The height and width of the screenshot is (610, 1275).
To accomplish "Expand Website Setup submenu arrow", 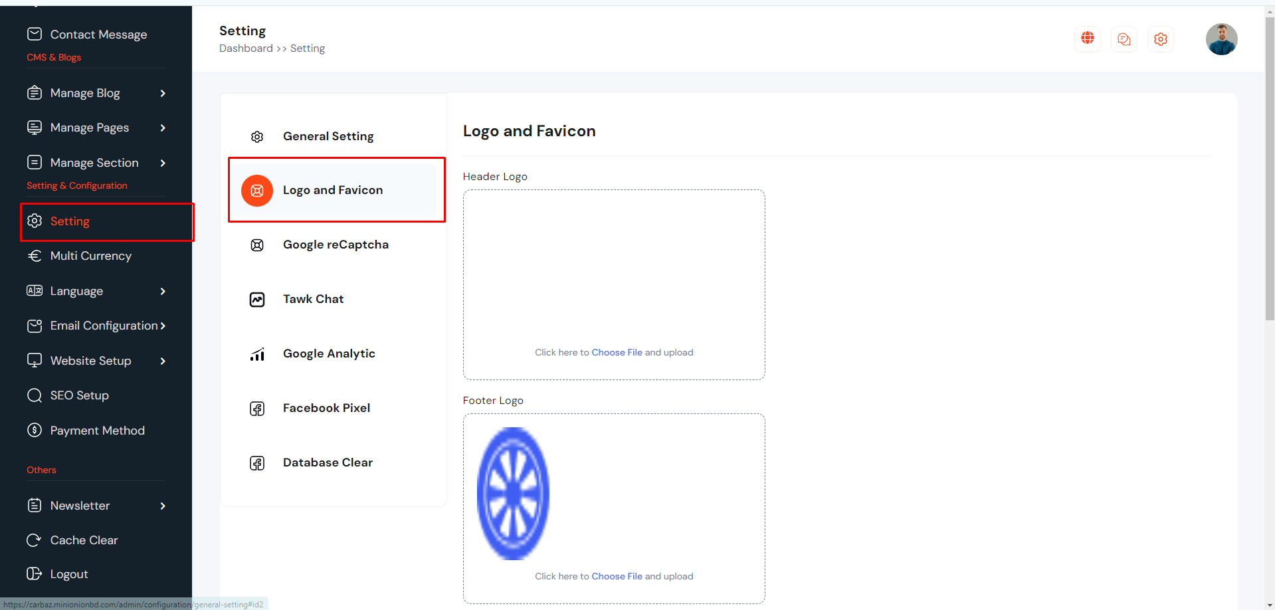I will 163,361.
